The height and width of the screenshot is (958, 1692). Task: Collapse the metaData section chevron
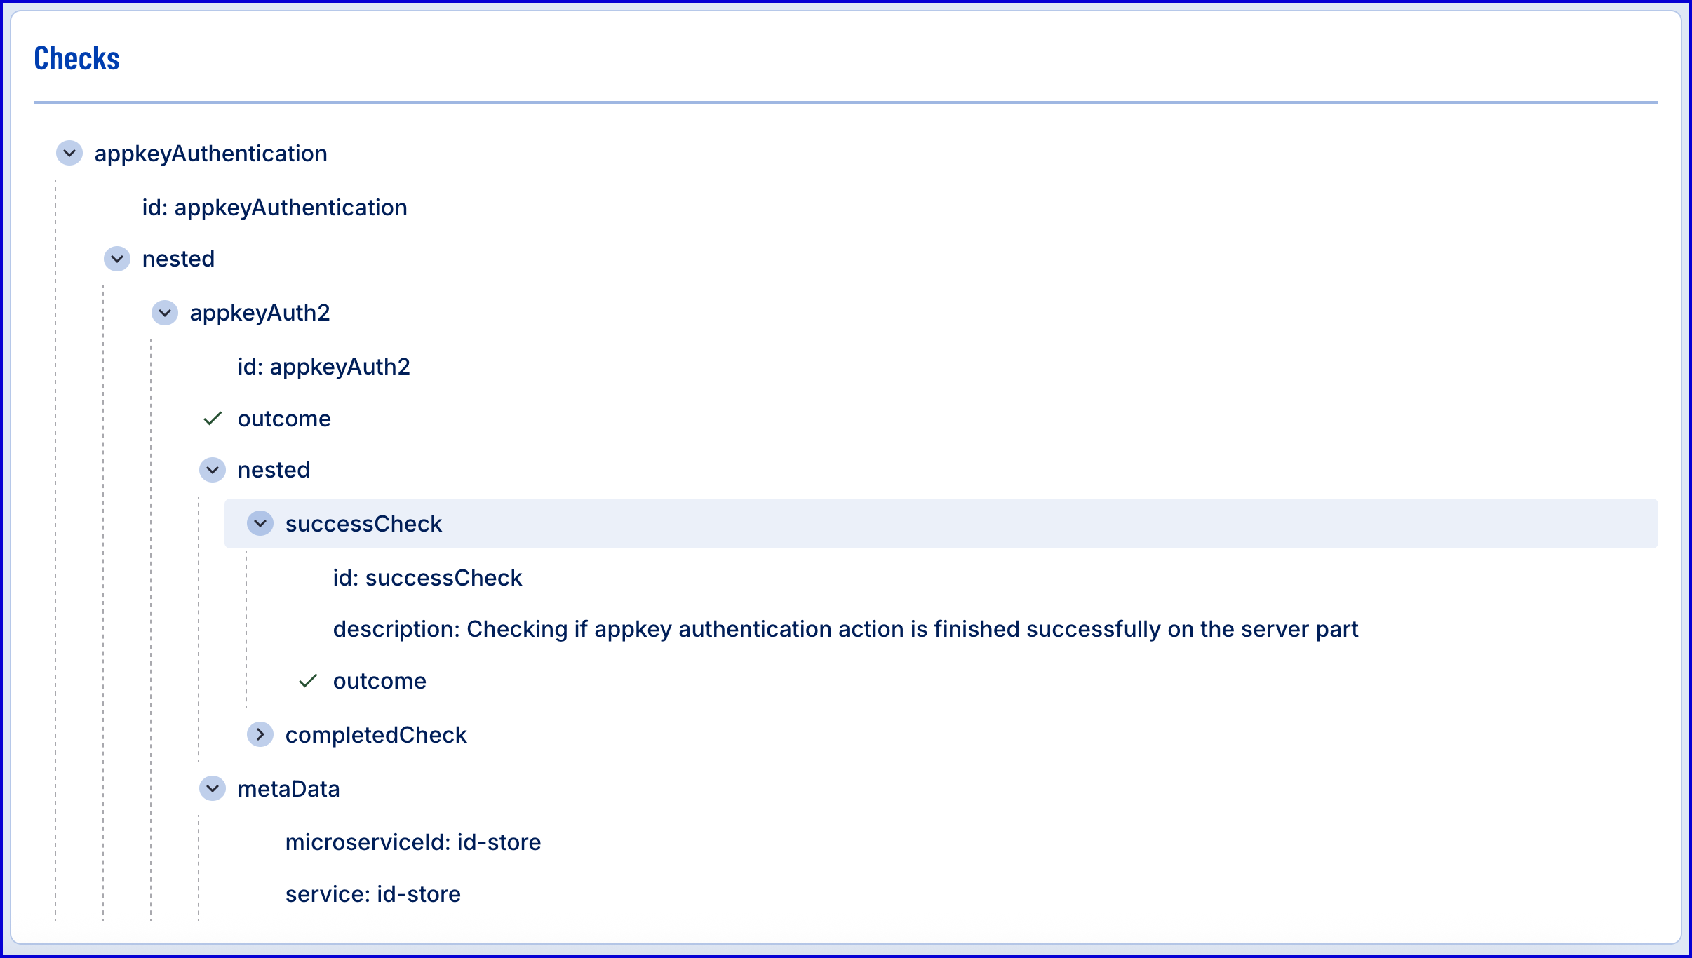click(213, 788)
